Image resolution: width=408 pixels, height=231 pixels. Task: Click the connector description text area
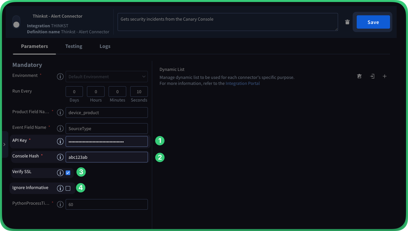tap(227, 22)
